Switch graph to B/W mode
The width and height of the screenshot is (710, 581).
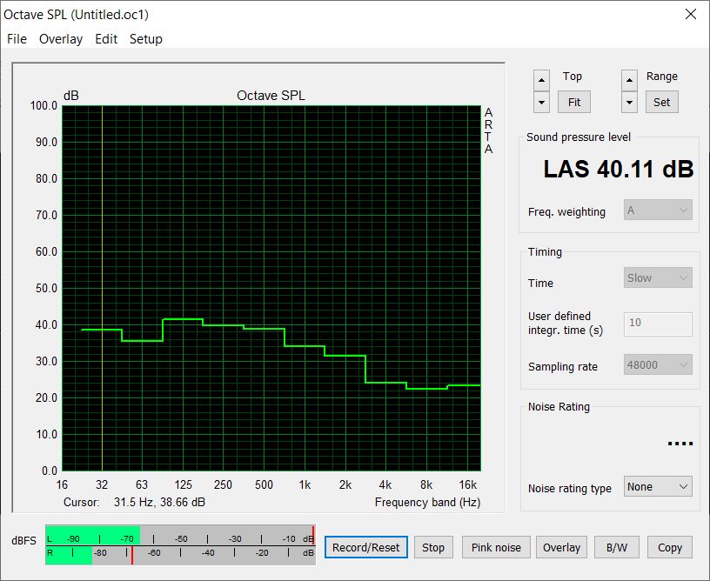[x=617, y=548]
